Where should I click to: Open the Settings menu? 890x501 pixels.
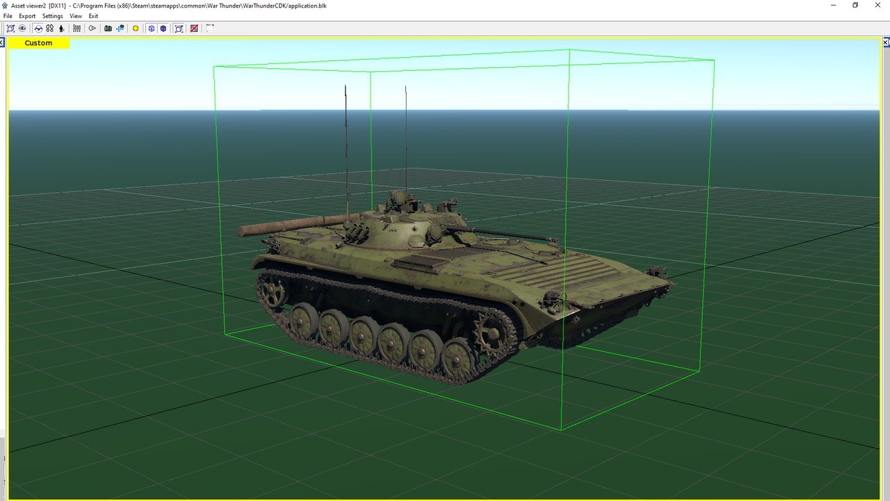pyautogui.click(x=52, y=16)
